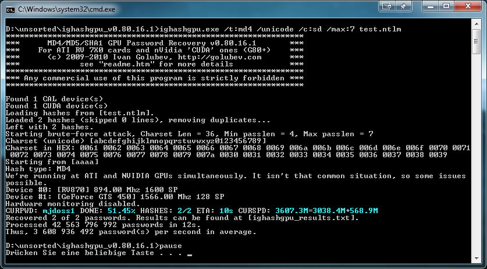Click the ighashgpu_results.txt filename text
This screenshot has width=487, height=269.
tap(300, 218)
